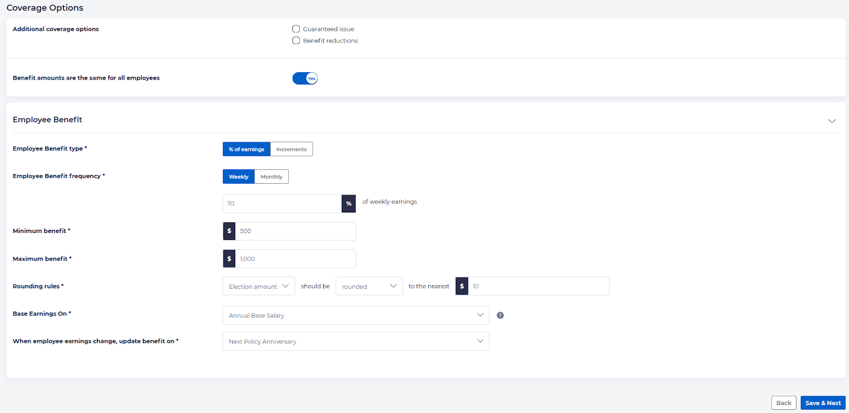The width and height of the screenshot is (849, 413).
Task: Click the dollar icon on Maximum benefit
Action: point(229,259)
